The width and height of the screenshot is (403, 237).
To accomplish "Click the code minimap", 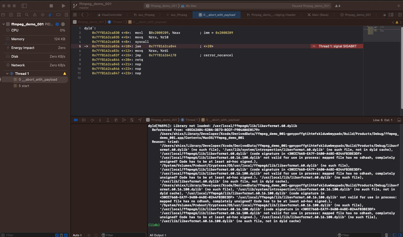I will [x=382, y=34].
